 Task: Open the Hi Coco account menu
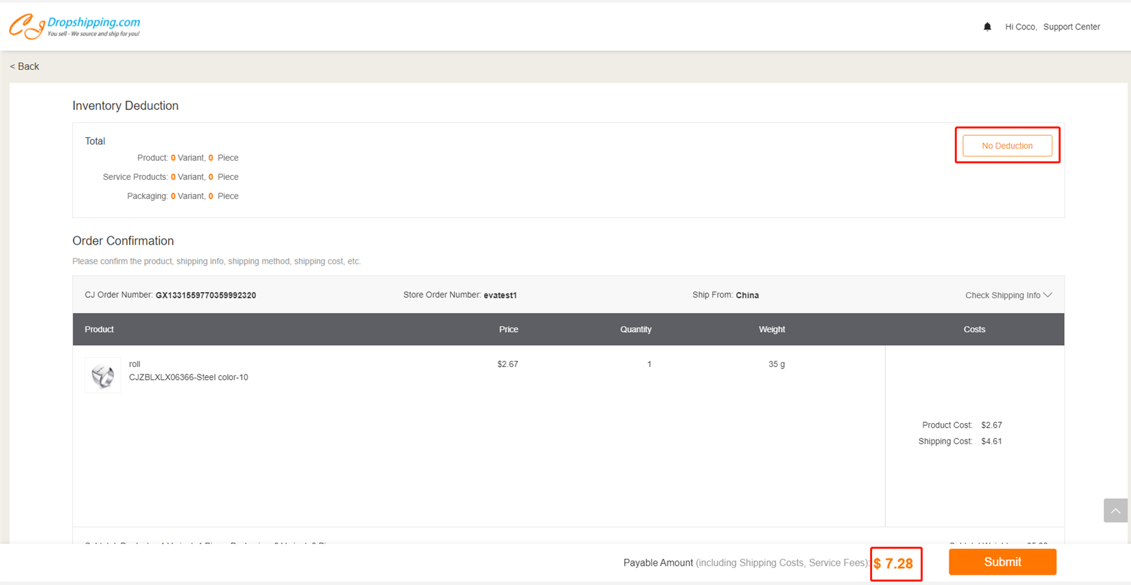tap(1020, 27)
